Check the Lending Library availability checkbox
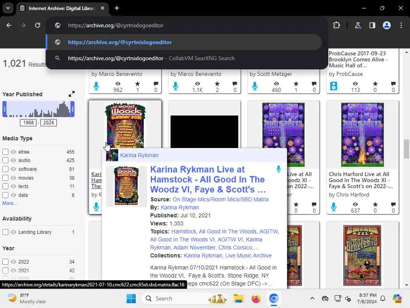The width and height of the screenshot is (410, 308). click(x=5, y=232)
